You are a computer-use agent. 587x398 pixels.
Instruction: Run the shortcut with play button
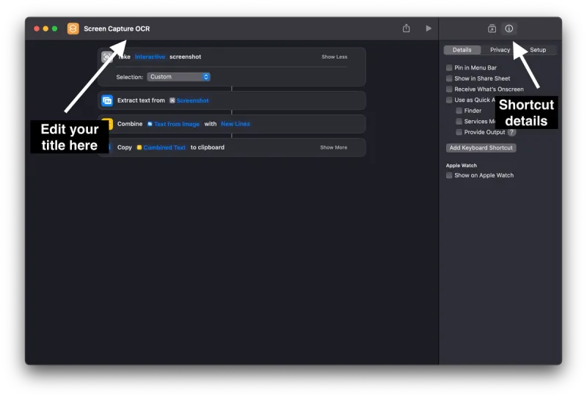point(429,29)
